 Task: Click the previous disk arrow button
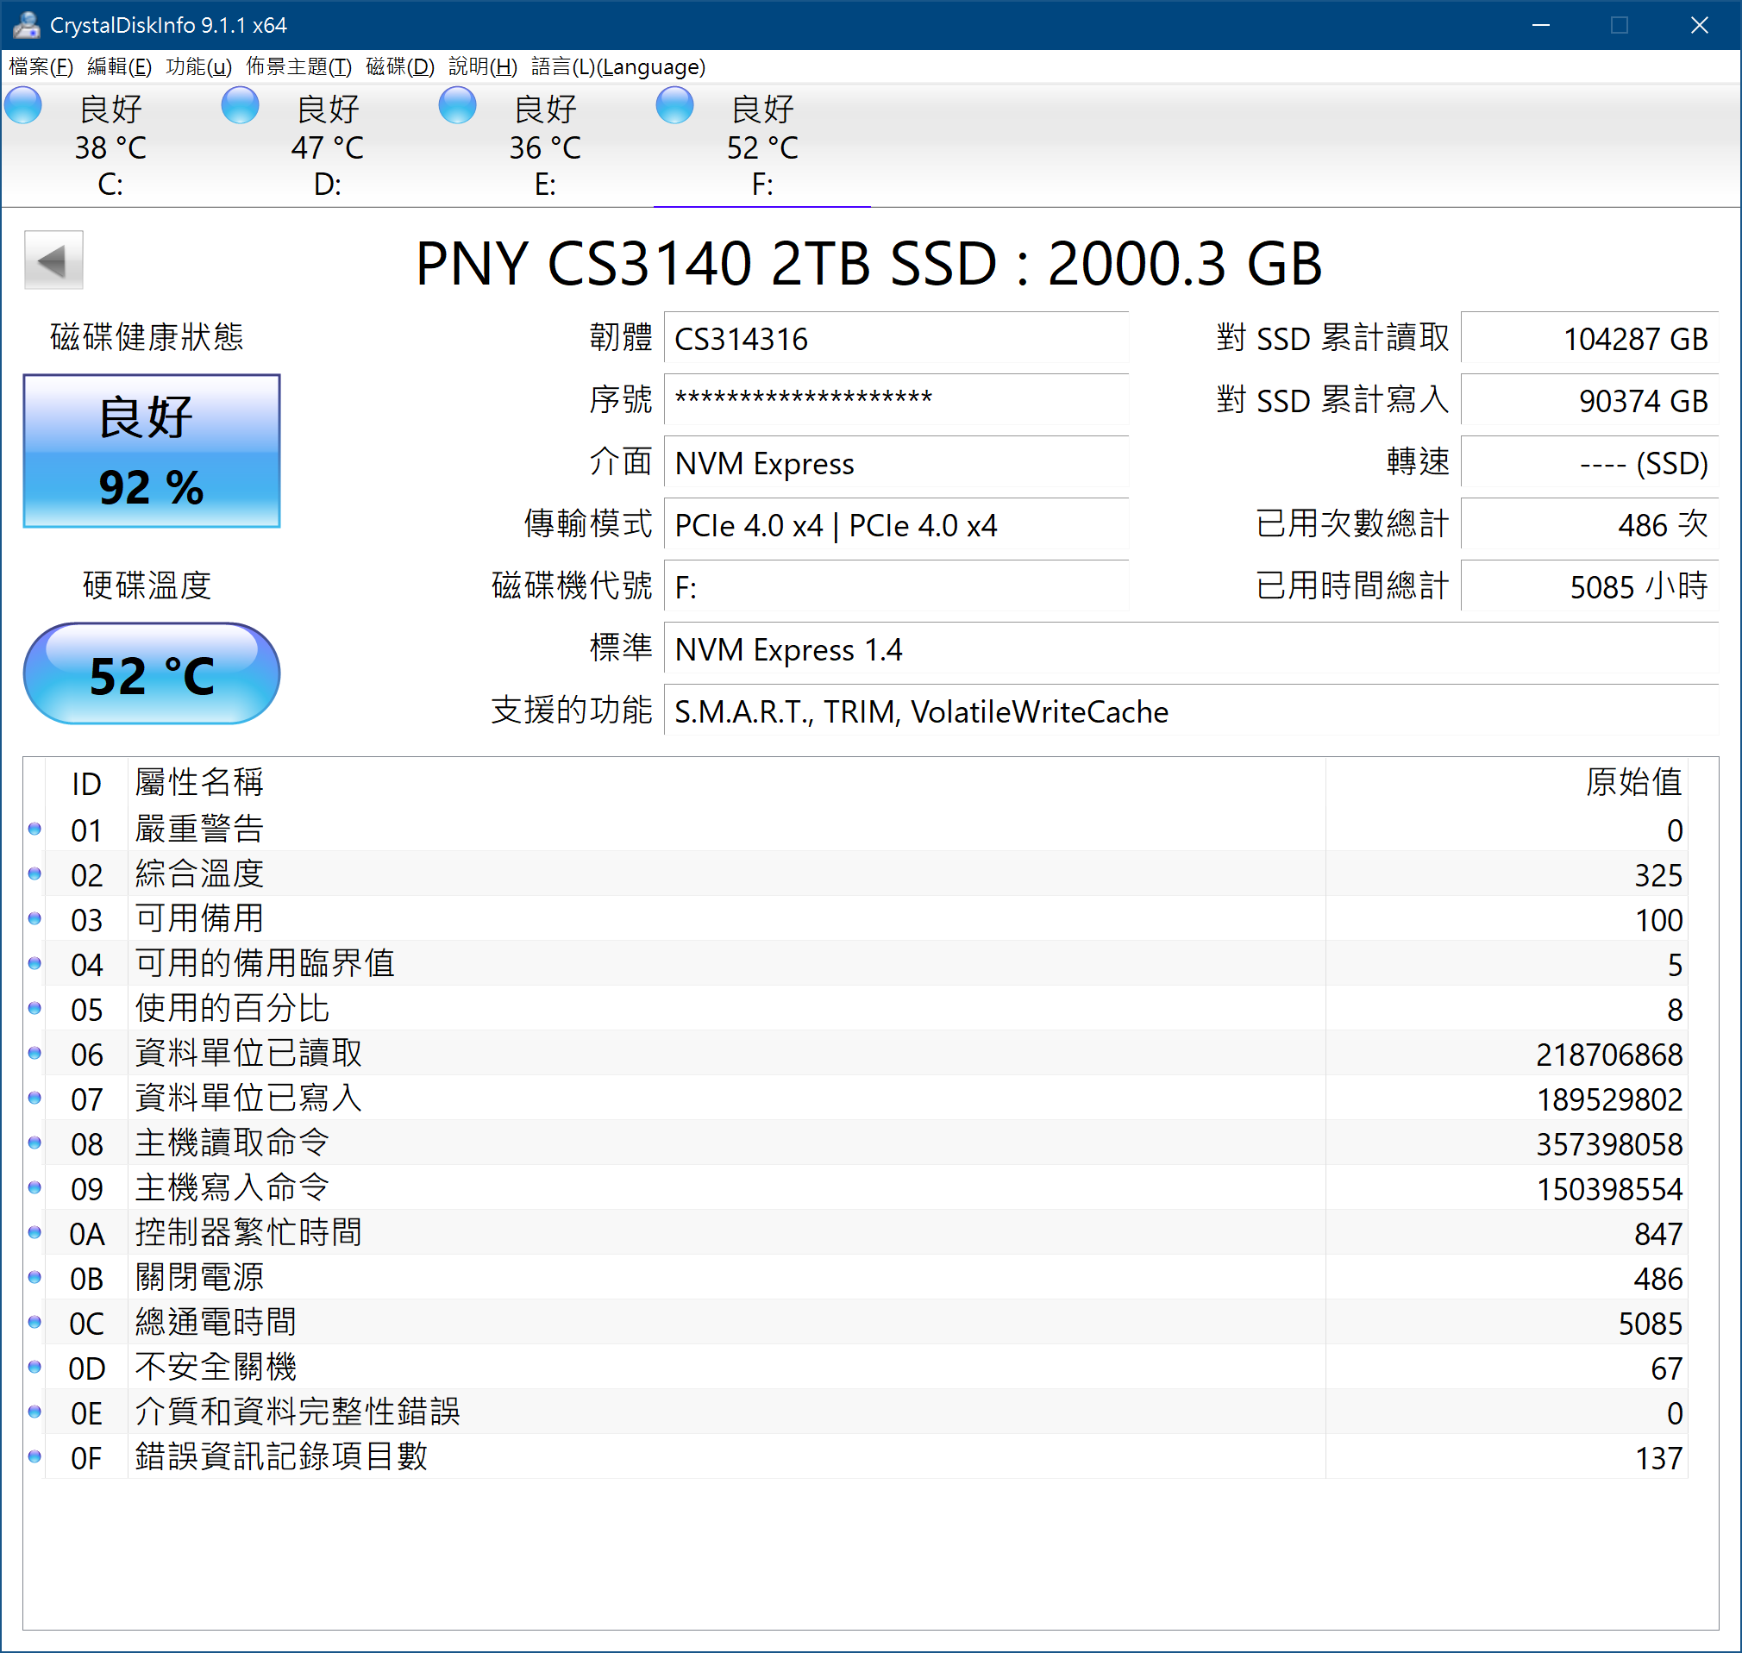53,260
